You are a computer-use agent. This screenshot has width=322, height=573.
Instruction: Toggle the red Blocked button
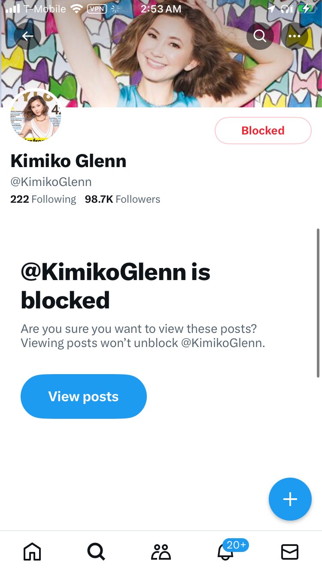tap(263, 131)
